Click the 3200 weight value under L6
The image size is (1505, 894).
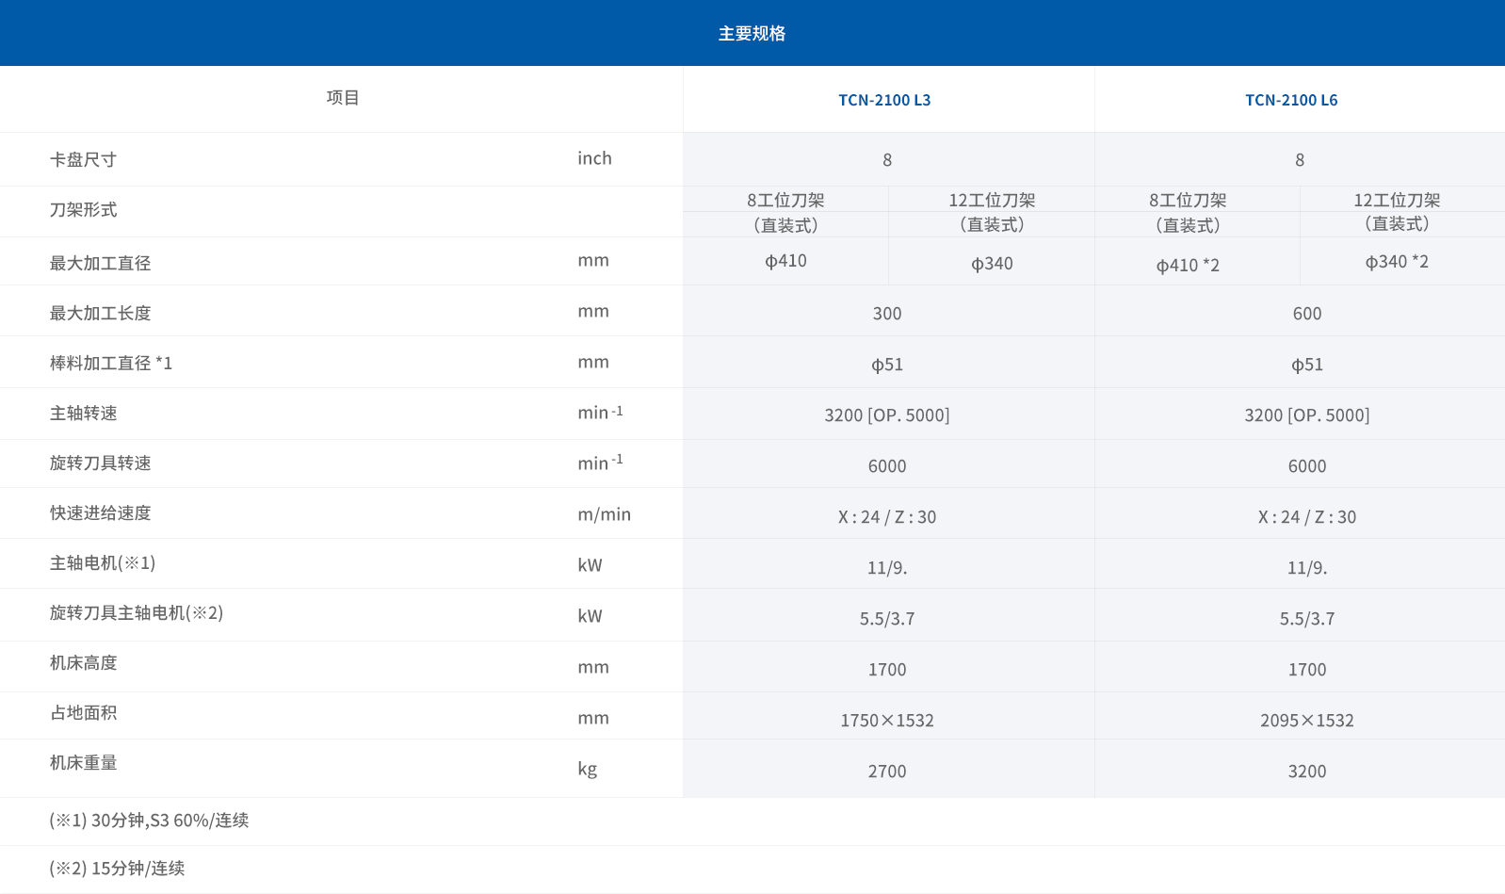pyautogui.click(x=1307, y=772)
